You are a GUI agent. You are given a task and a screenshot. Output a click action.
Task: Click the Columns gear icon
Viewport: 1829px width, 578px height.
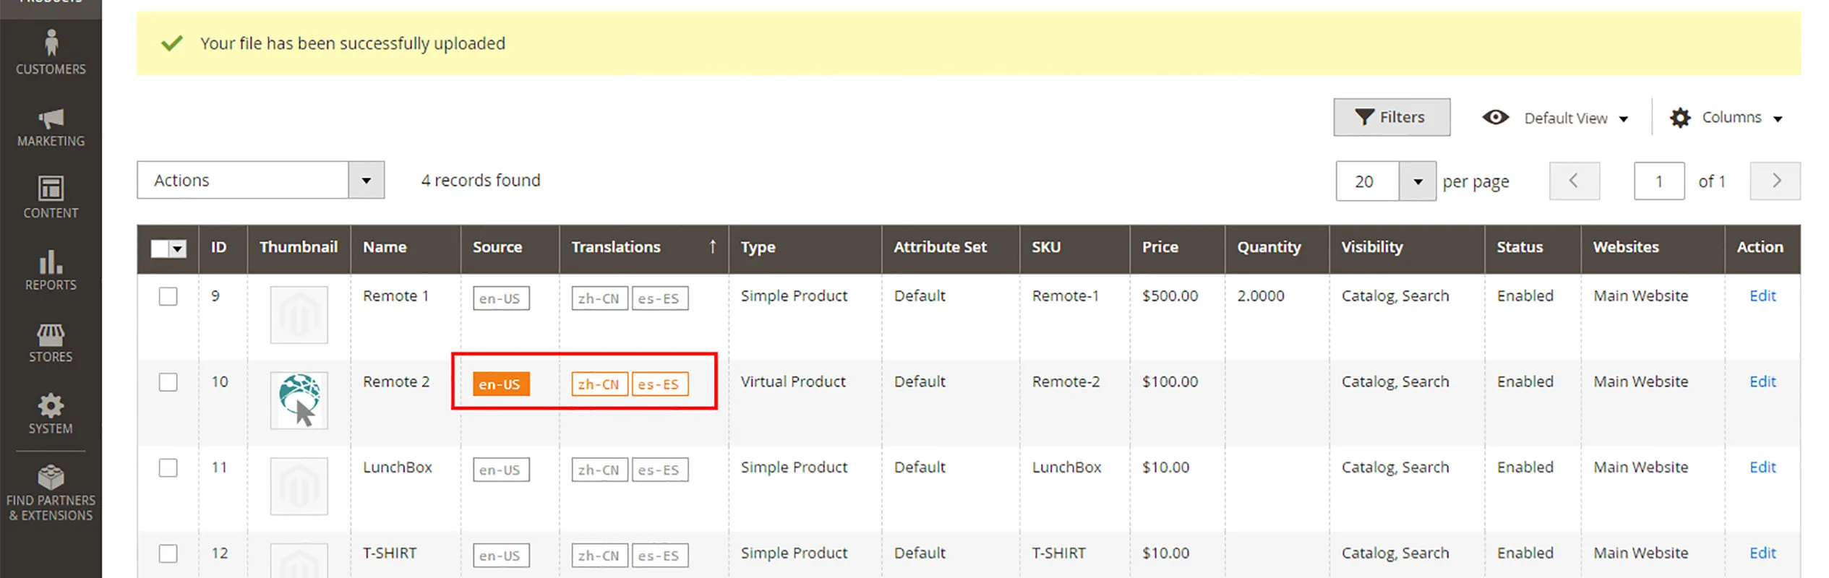click(1680, 118)
